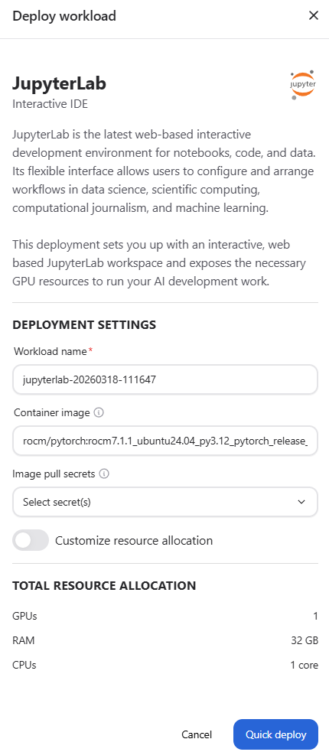
Task: Click the GPUs row label
Action: (x=24, y=616)
